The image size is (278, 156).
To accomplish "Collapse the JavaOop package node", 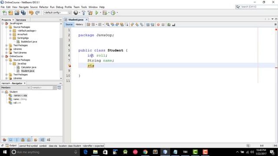I will point(10,64).
